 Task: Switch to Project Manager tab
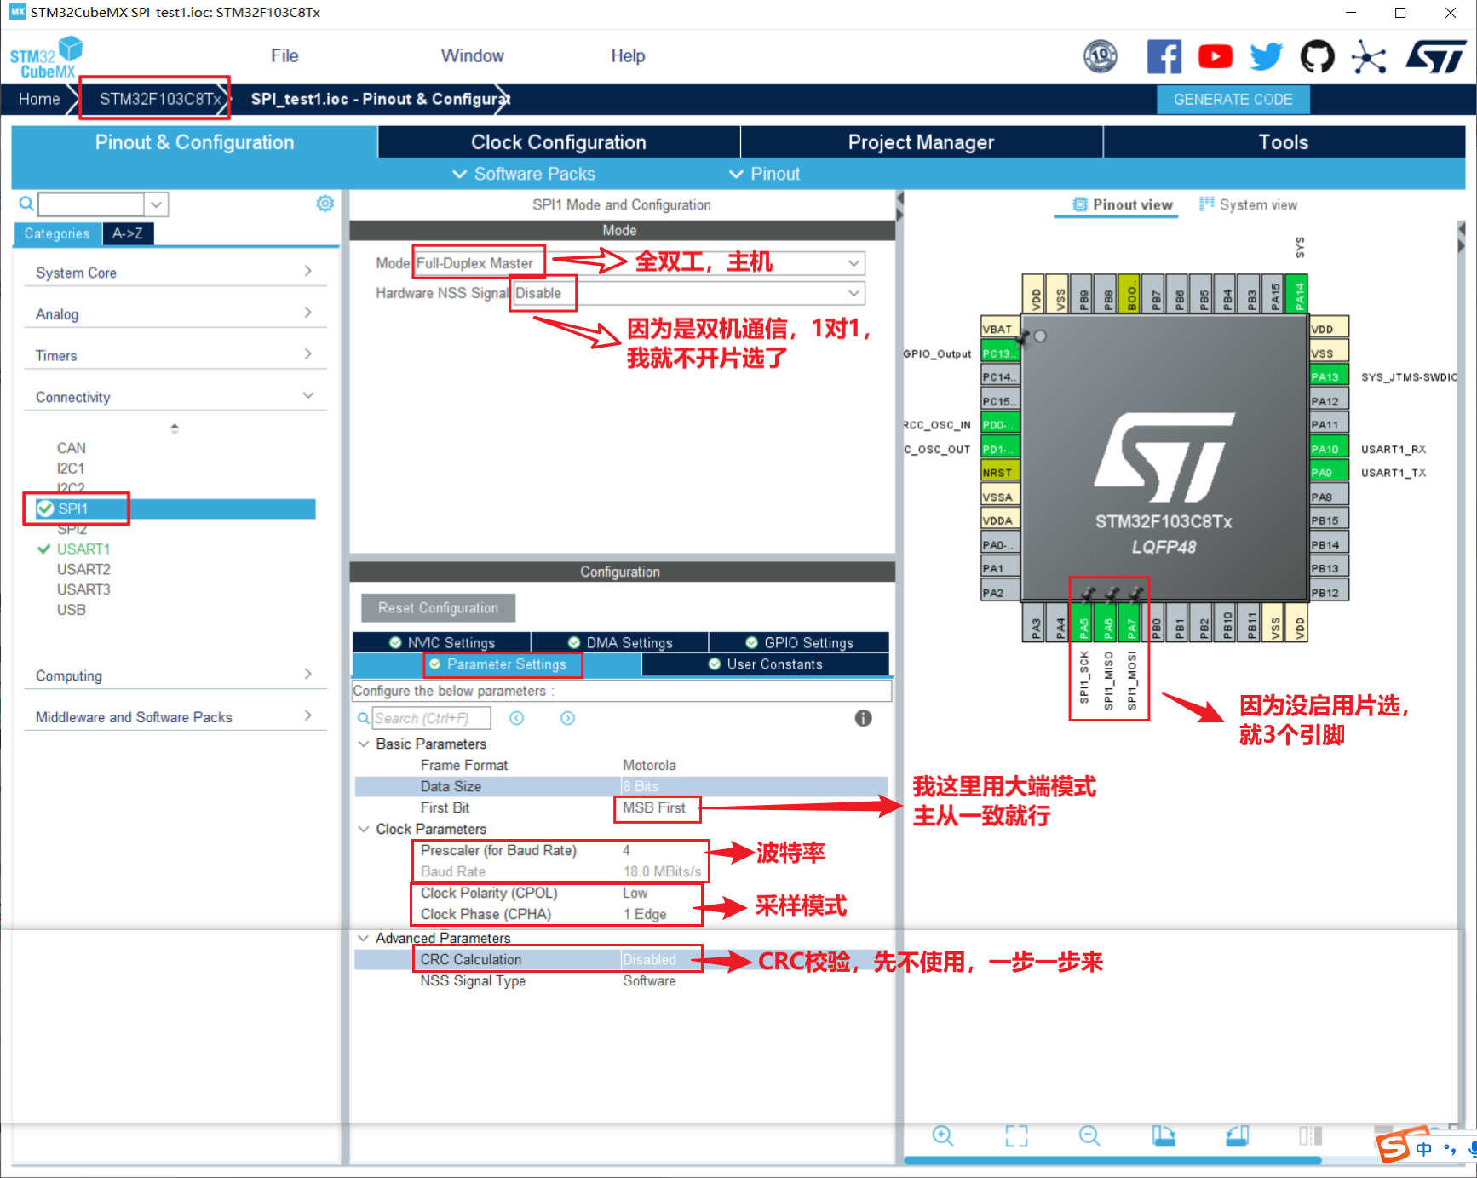click(x=922, y=142)
